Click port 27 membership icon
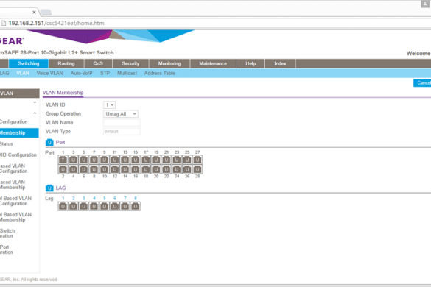The width and height of the screenshot is (431, 287). pyautogui.click(x=197, y=160)
